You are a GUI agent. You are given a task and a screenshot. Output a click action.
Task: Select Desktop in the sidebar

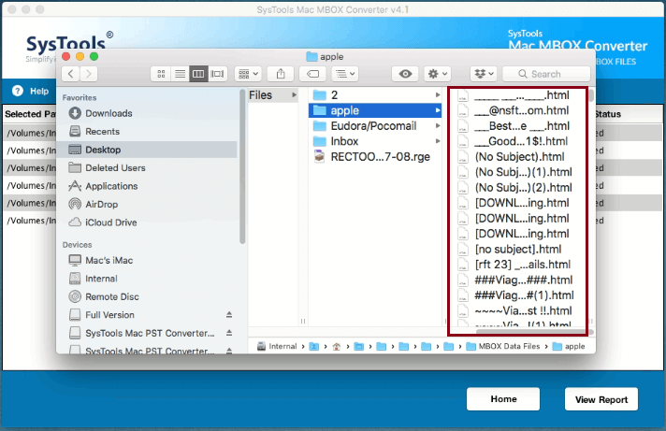[147, 150]
